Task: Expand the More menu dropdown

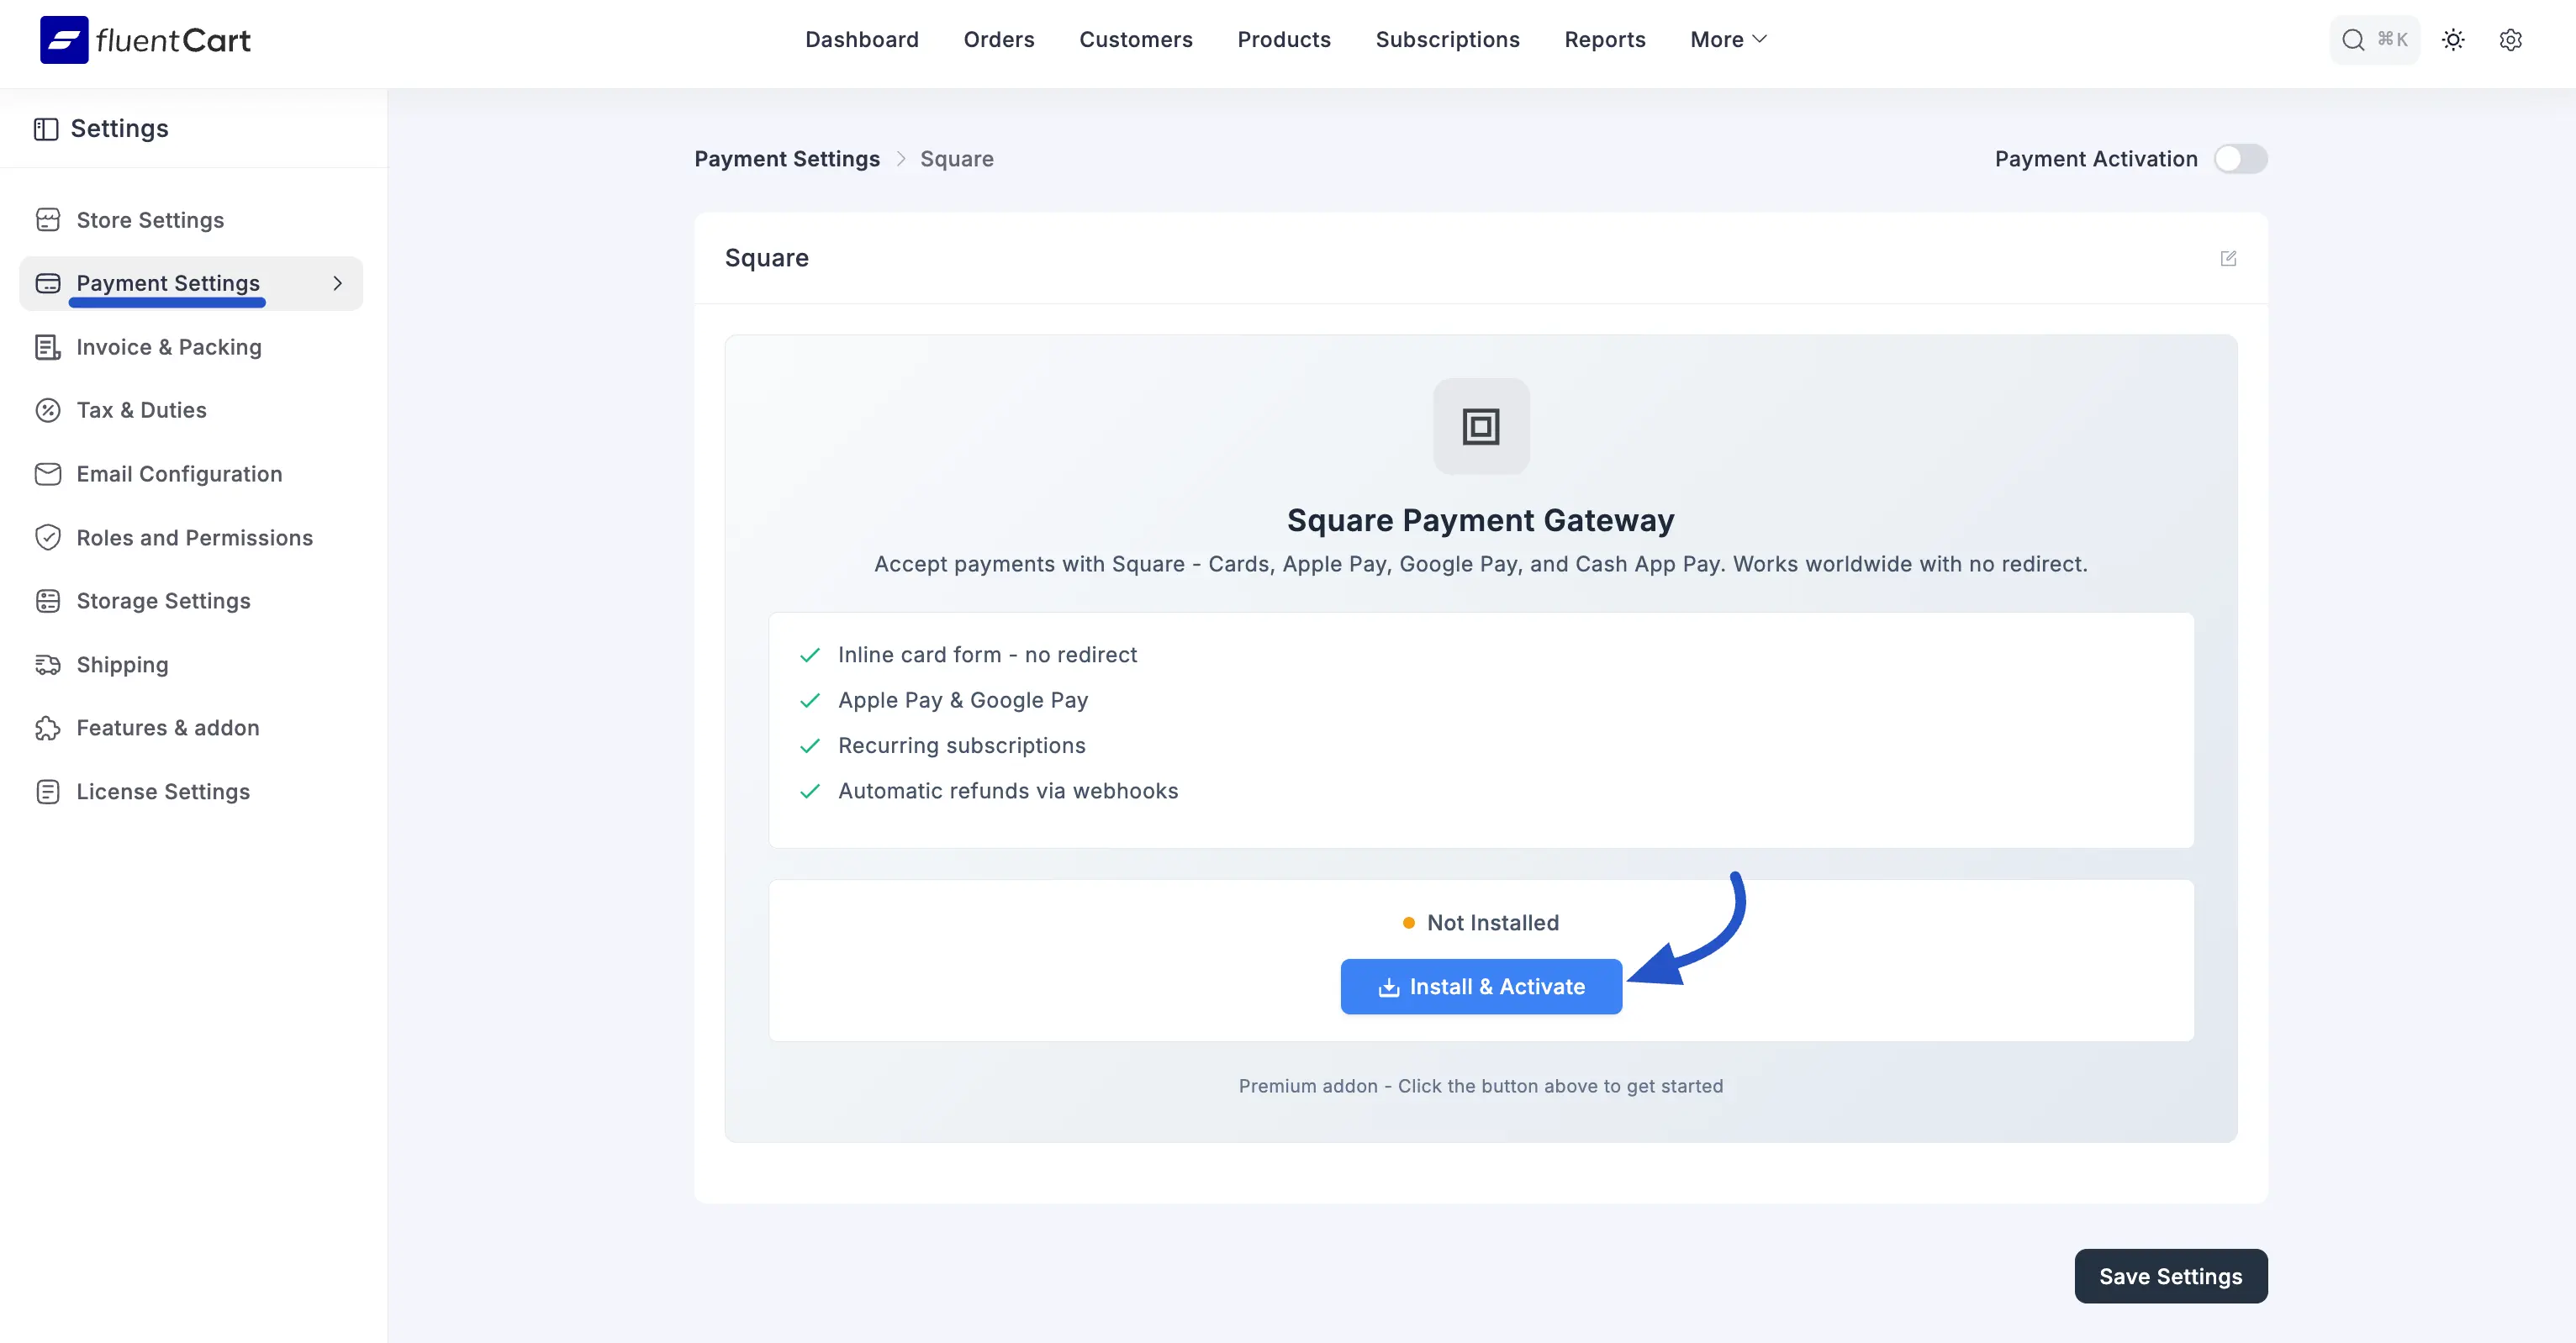Action: [1729, 39]
